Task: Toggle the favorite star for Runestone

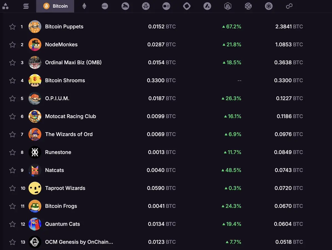Action: [12, 152]
